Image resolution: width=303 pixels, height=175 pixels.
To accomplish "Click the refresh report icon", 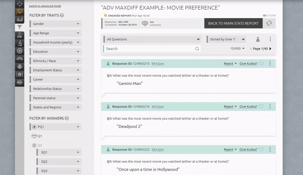I will (269, 23).
